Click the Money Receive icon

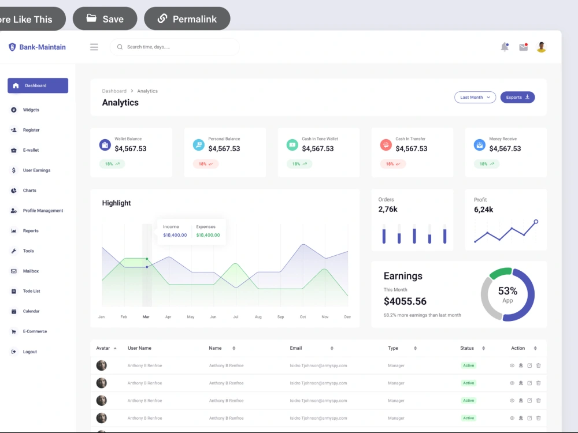480,145
